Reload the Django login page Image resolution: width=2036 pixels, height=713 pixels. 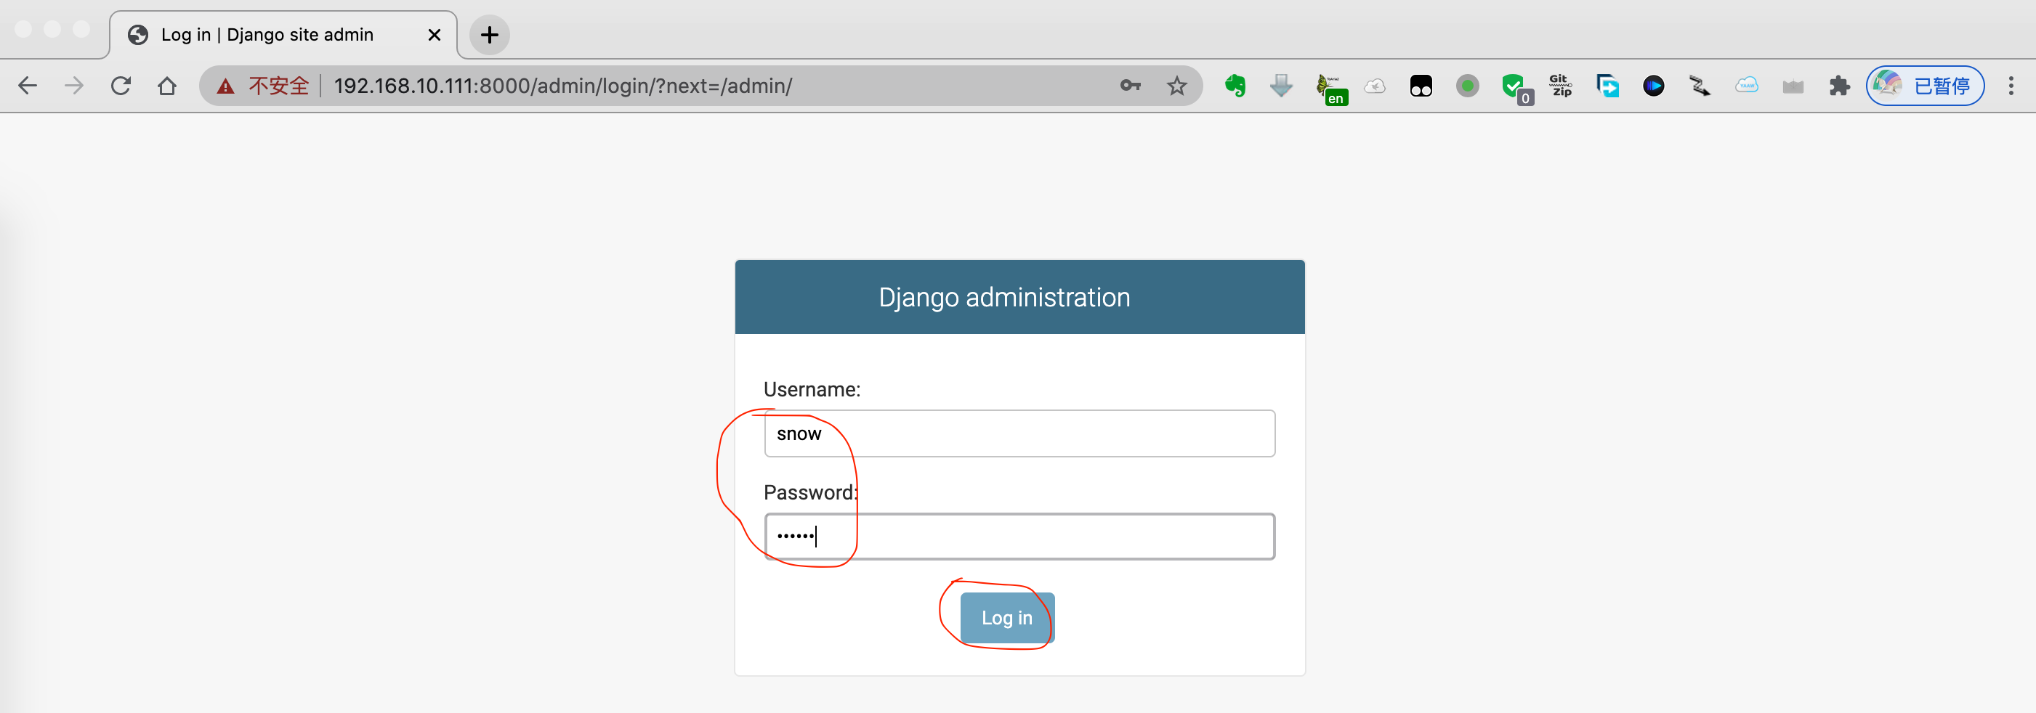point(120,85)
